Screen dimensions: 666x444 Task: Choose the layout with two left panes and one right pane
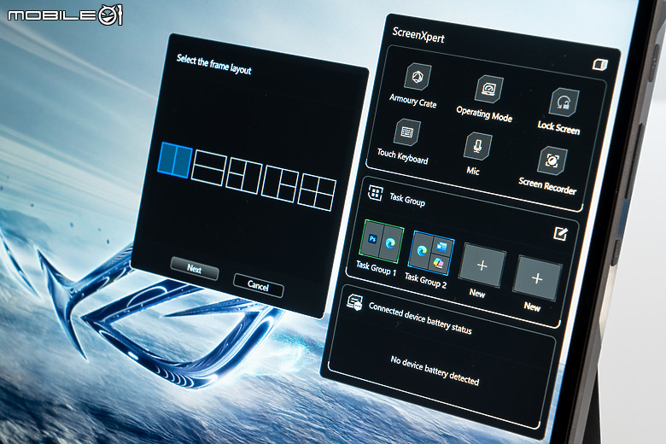(243, 176)
